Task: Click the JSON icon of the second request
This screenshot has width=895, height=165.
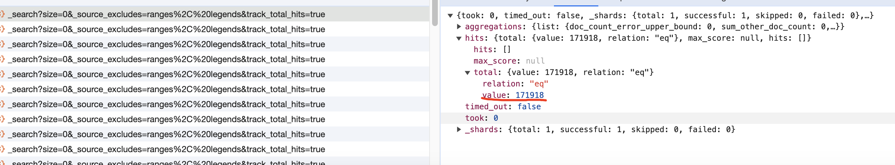Action: click(x=3, y=29)
